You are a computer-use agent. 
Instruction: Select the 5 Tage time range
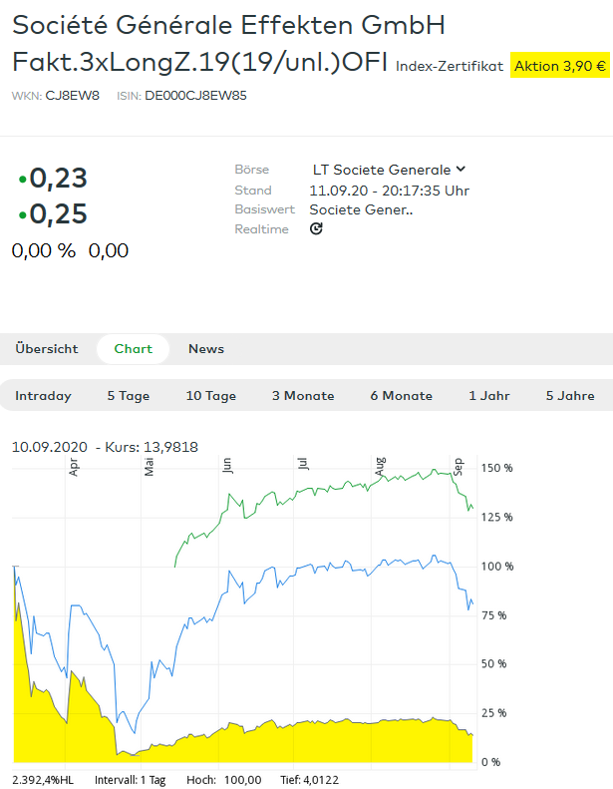(129, 396)
